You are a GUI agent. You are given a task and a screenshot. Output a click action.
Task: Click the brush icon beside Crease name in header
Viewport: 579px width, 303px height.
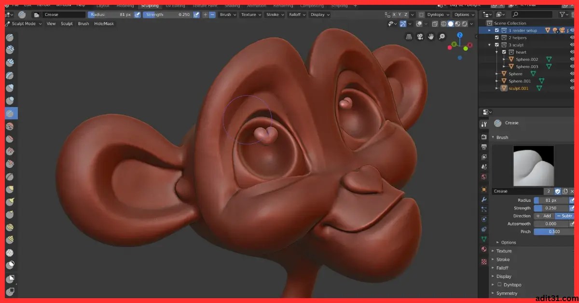tap(36, 14)
